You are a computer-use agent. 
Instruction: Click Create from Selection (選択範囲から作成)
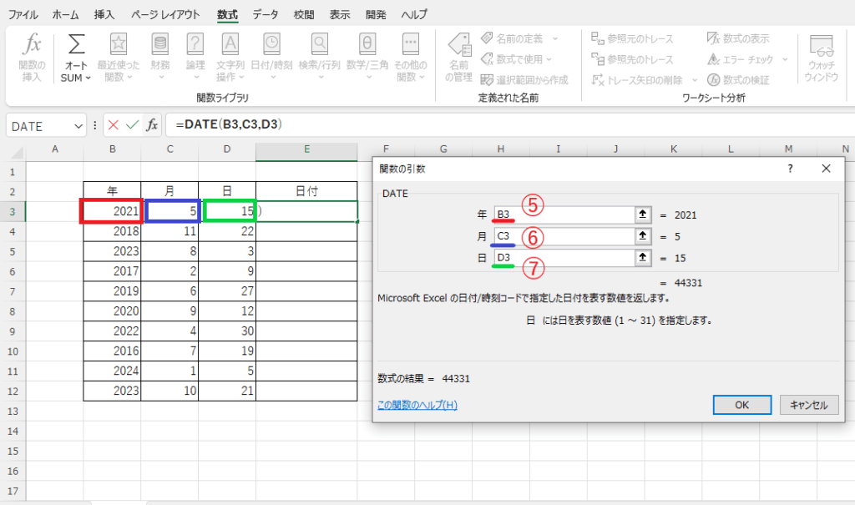[x=524, y=79]
